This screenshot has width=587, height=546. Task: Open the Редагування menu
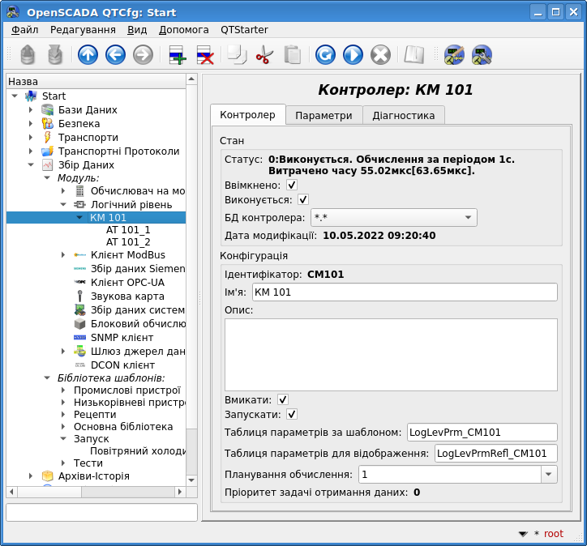pyautogui.click(x=83, y=29)
